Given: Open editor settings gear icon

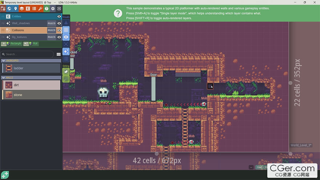Looking at the screenshot, I should (53, 8).
